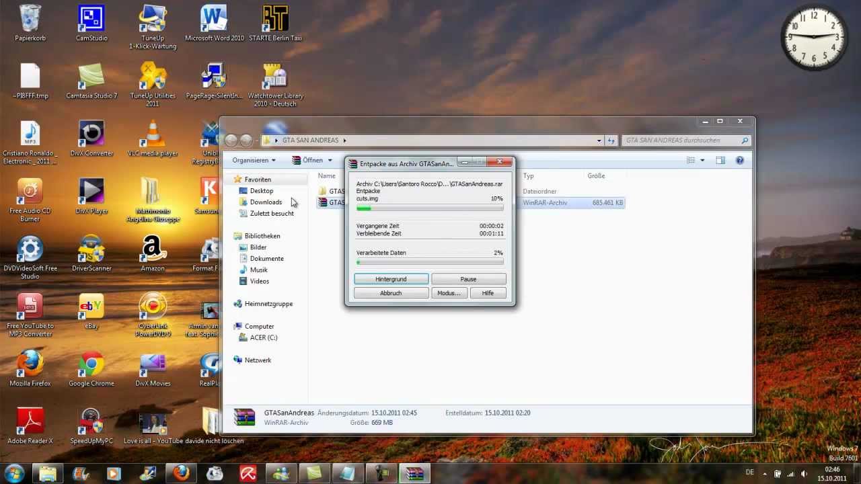Click the DivX Movies desktop icon
This screenshot has width=861, height=484.
click(x=153, y=369)
